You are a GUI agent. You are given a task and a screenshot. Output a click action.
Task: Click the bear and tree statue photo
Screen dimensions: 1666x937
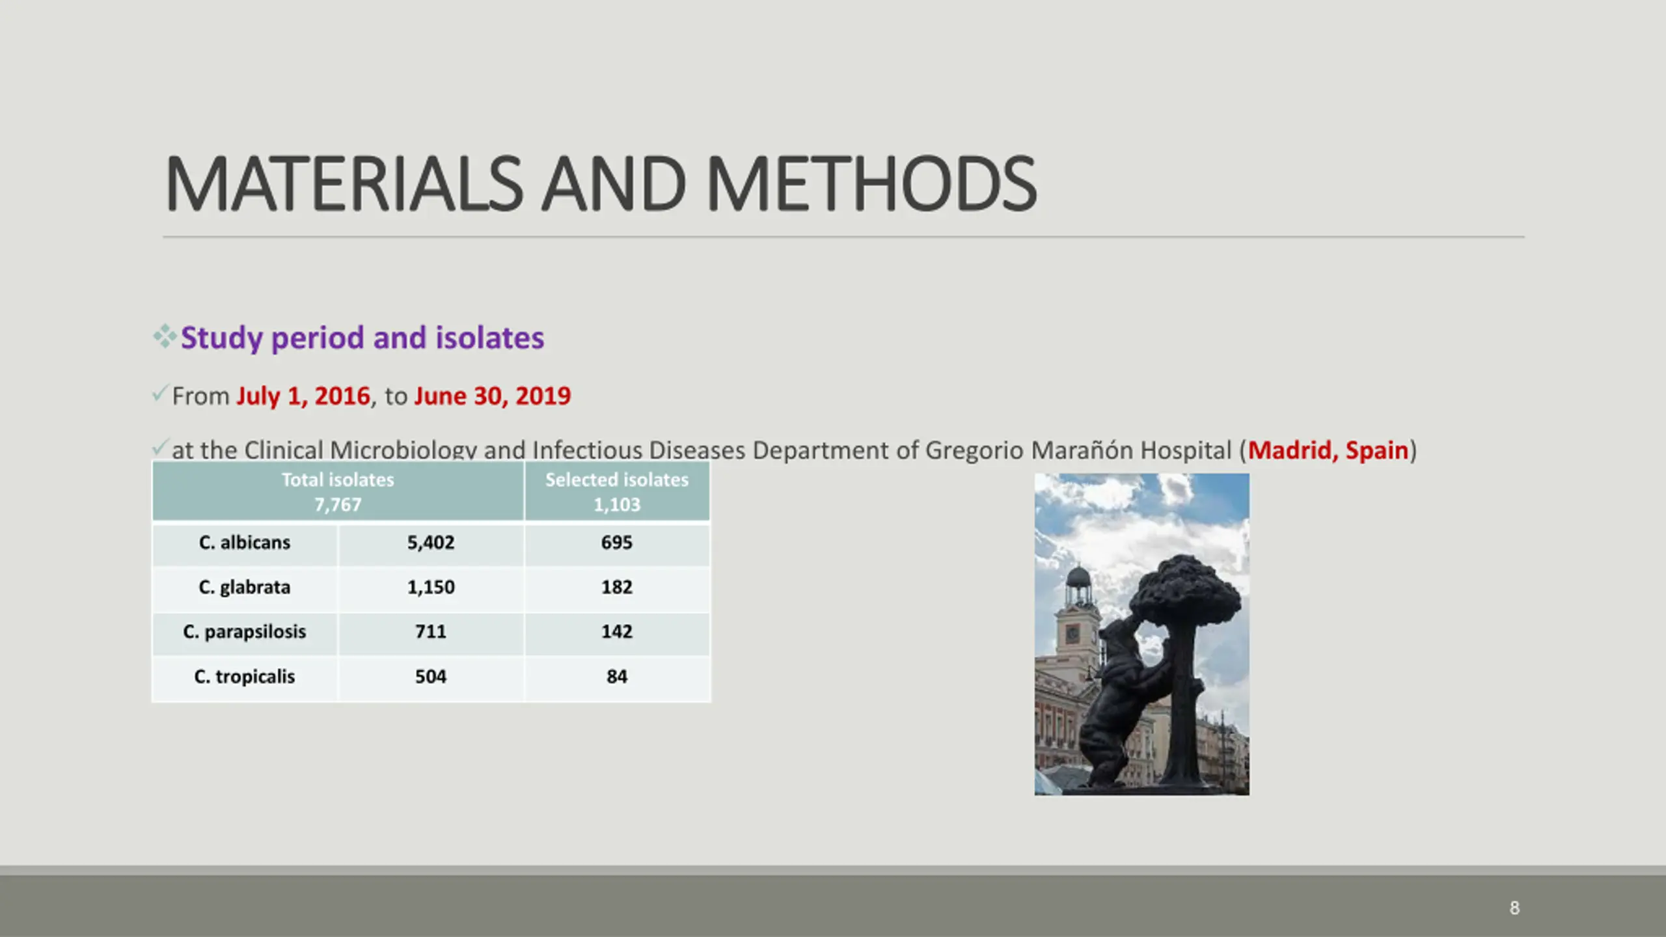(1141, 634)
